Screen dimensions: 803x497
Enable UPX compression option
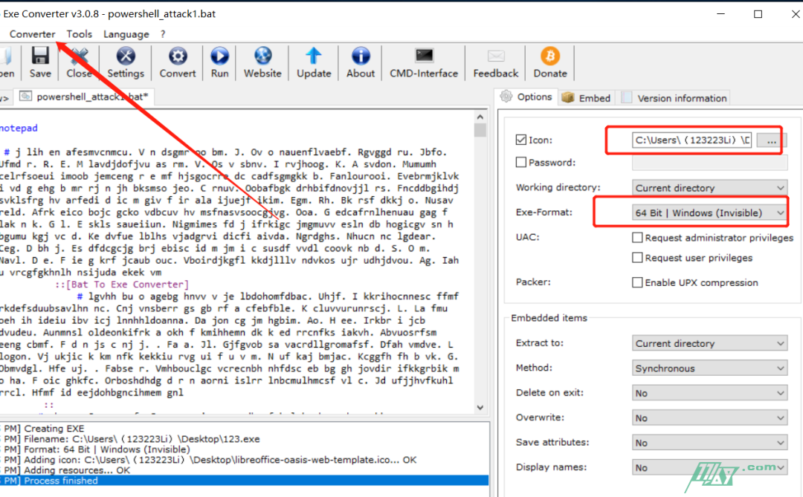point(637,282)
